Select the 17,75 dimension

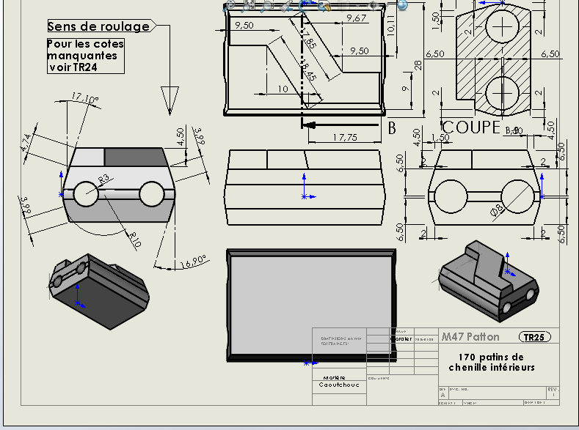coord(345,138)
